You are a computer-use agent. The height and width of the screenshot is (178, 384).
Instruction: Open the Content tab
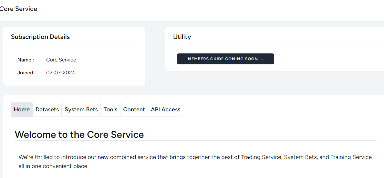(x=134, y=109)
